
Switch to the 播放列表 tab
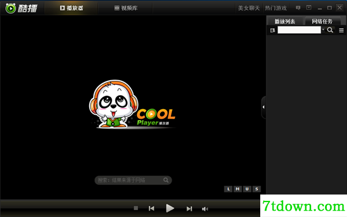click(x=285, y=21)
